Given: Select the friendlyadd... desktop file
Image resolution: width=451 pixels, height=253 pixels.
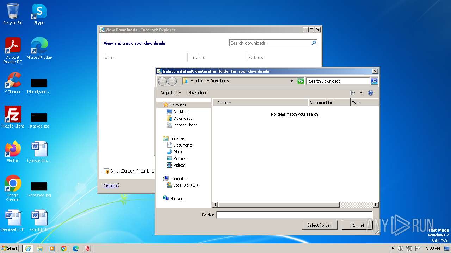Looking at the screenshot, I should 39,85.
